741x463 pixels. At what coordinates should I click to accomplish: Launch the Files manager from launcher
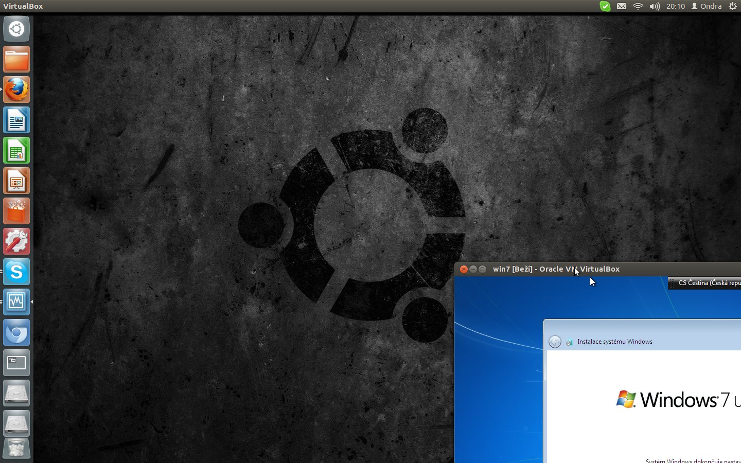(x=16, y=60)
